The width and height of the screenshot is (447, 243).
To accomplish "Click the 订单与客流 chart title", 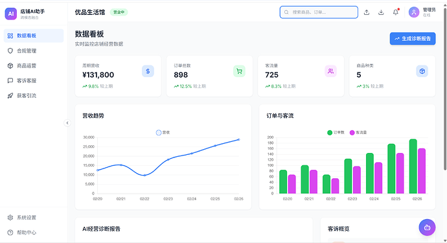I will click(280, 116).
